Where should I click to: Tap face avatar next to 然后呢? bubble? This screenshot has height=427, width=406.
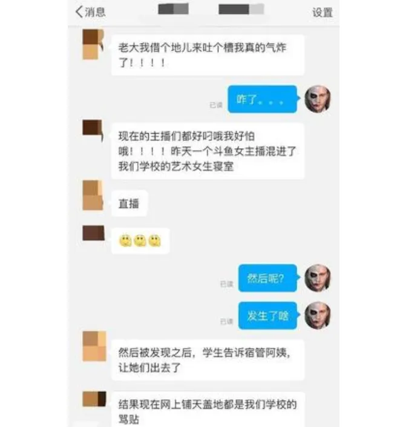point(318,278)
